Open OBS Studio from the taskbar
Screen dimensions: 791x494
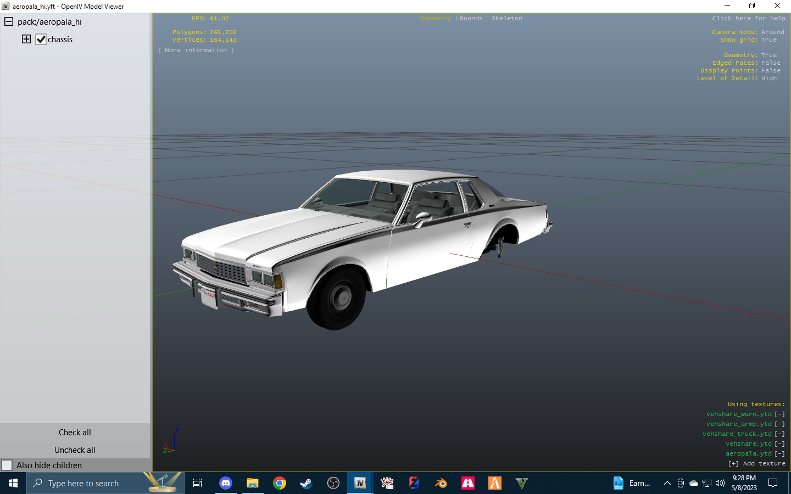tap(333, 483)
